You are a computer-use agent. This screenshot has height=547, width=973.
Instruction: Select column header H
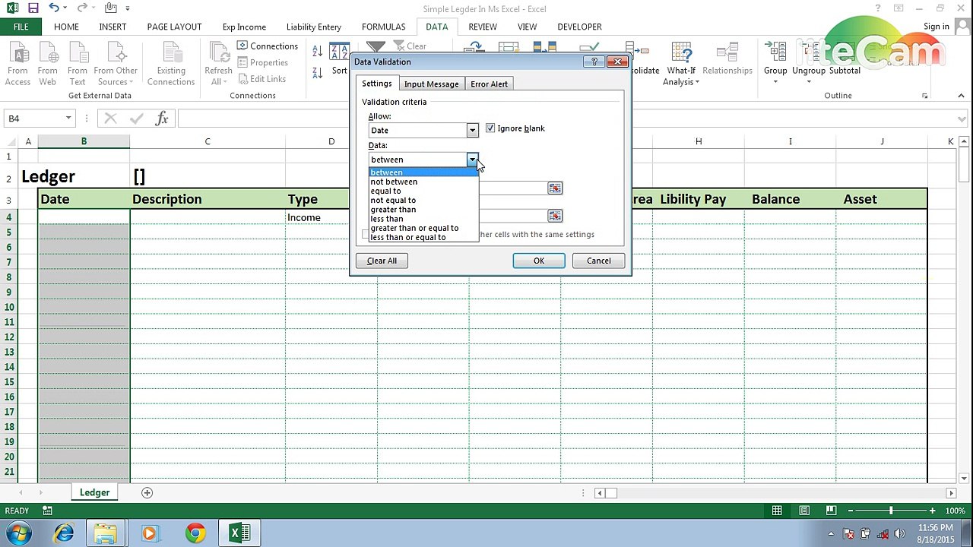(698, 141)
